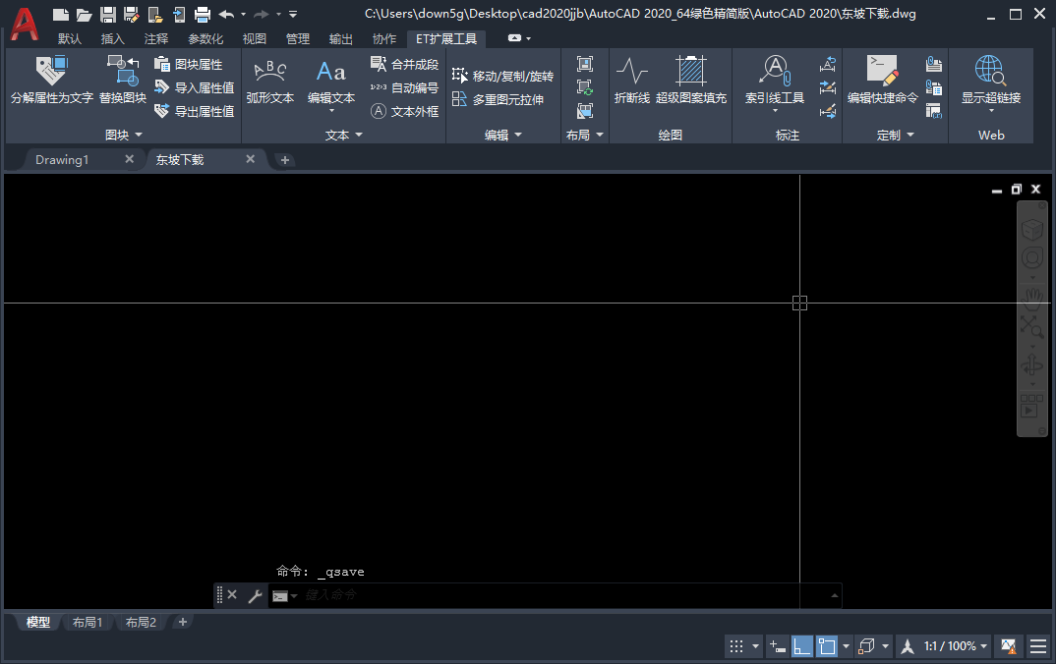The width and height of the screenshot is (1056, 664).
Task: Select the 布局1 layout tab
Action: coord(87,622)
